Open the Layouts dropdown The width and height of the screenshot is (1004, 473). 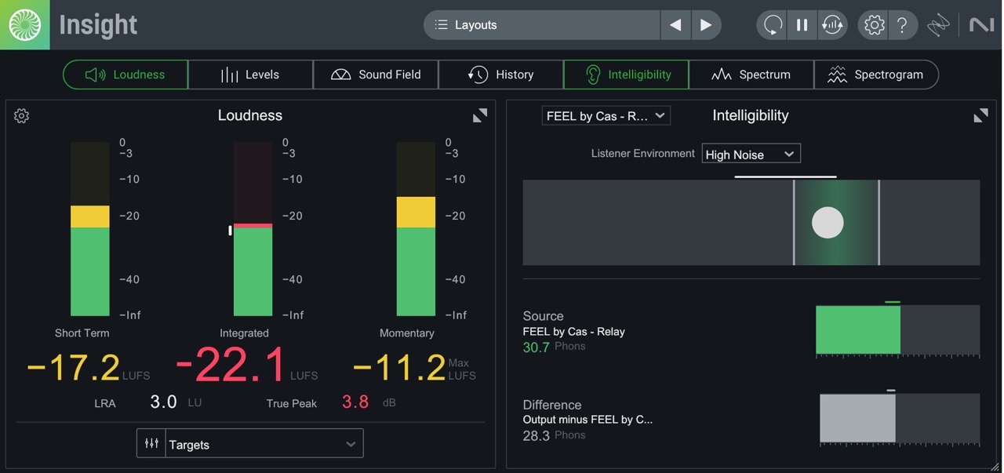coord(541,24)
